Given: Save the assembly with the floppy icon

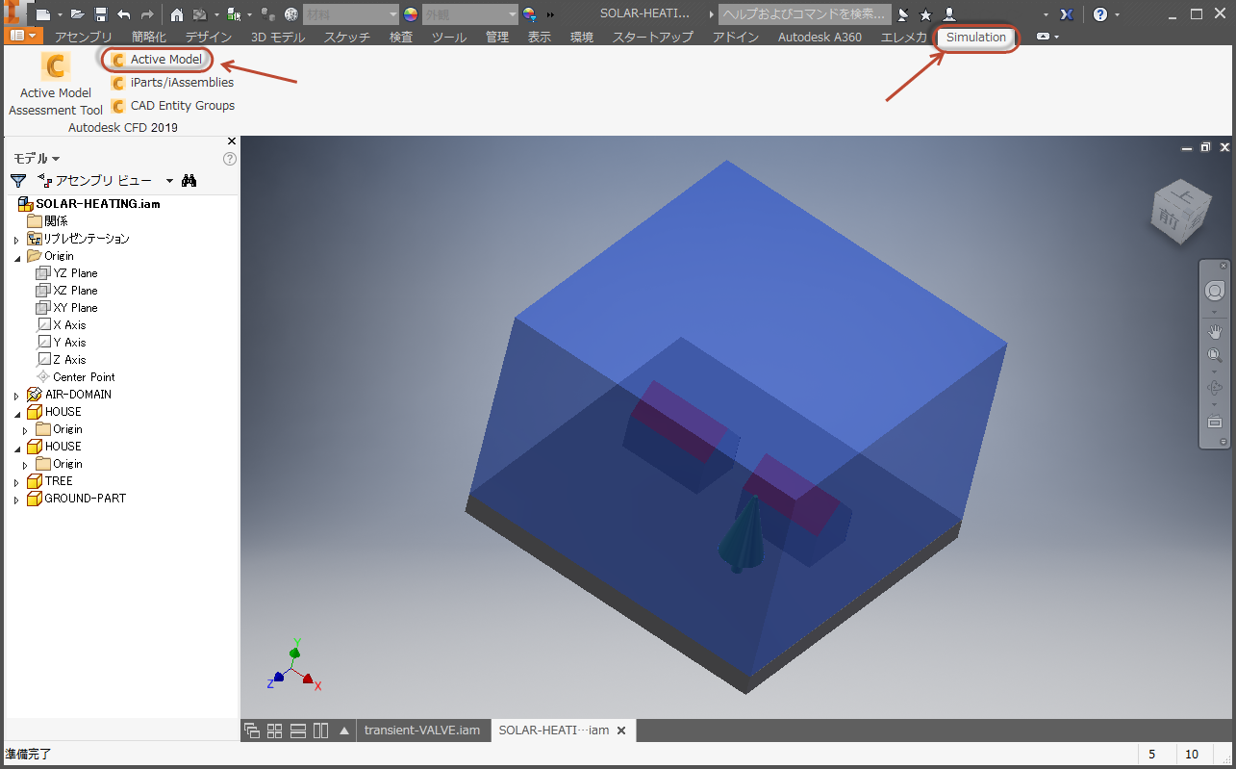Looking at the screenshot, I should pyautogui.click(x=100, y=14).
